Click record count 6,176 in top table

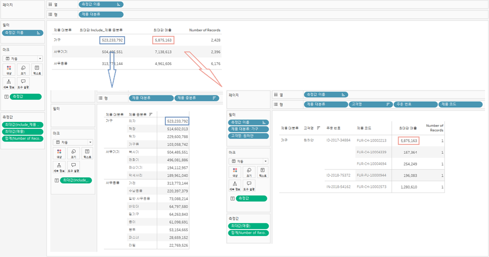(x=216, y=64)
